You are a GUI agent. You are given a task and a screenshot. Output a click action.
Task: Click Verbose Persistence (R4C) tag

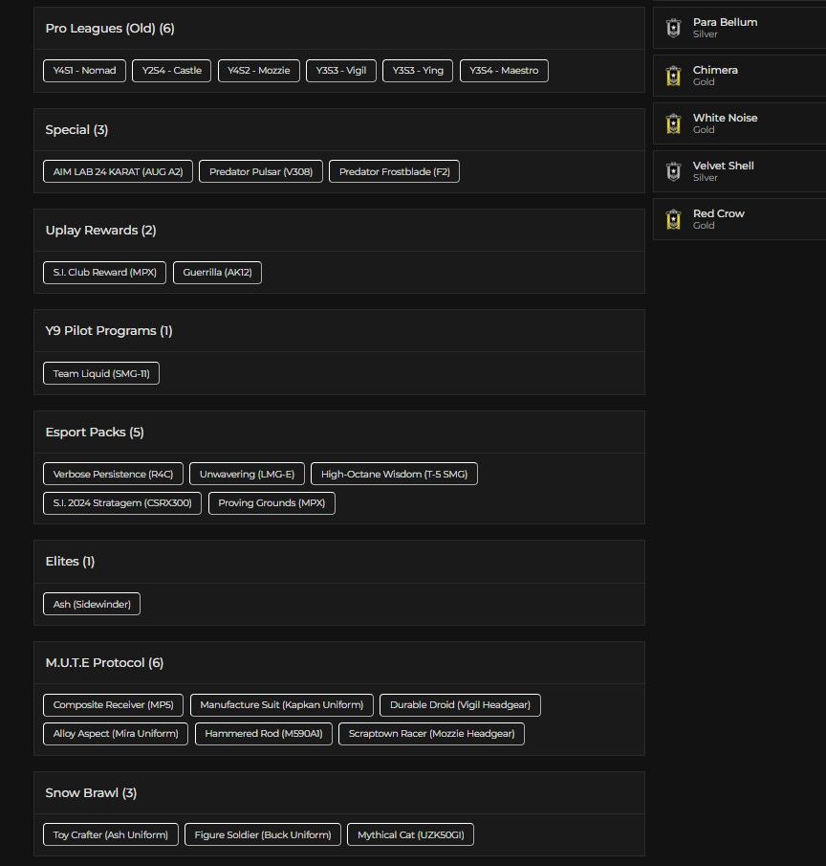(x=113, y=474)
